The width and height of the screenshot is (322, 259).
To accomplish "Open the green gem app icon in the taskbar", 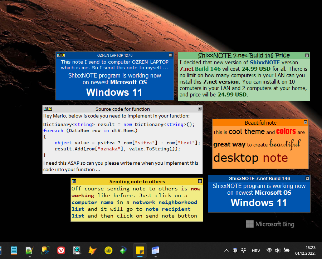I will tap(124, 250).
